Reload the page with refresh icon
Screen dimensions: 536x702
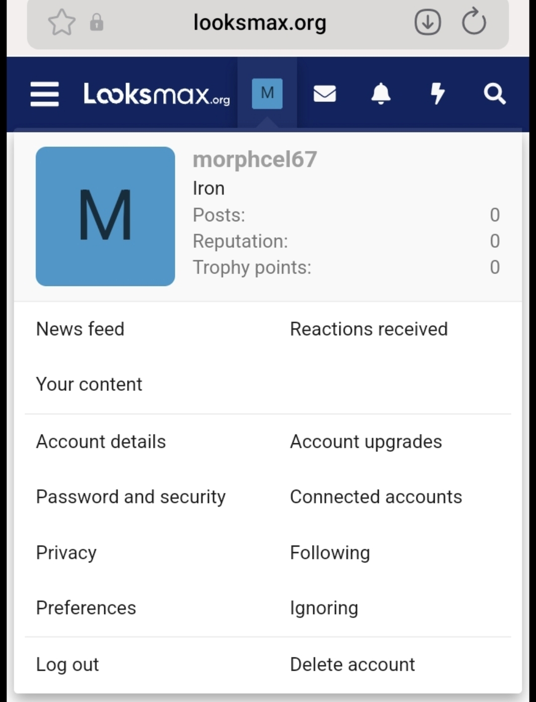click(x=473, y=22)
